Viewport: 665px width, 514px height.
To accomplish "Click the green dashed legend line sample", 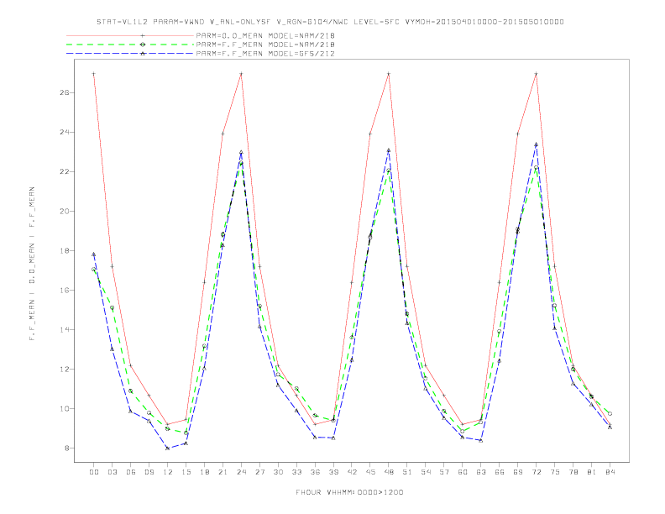I will click(x=130, y=45).
